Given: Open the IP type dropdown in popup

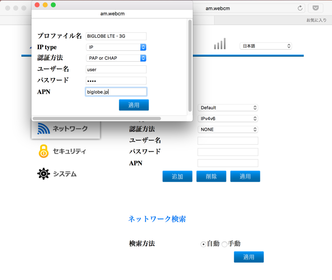Looking at the screenshot, I should pyautogui.click(x=116, y=47).
